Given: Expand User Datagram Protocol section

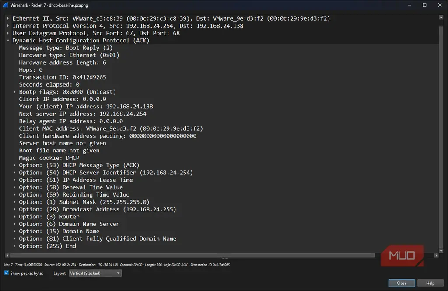Looking at the screenshot, I should 8,33.
